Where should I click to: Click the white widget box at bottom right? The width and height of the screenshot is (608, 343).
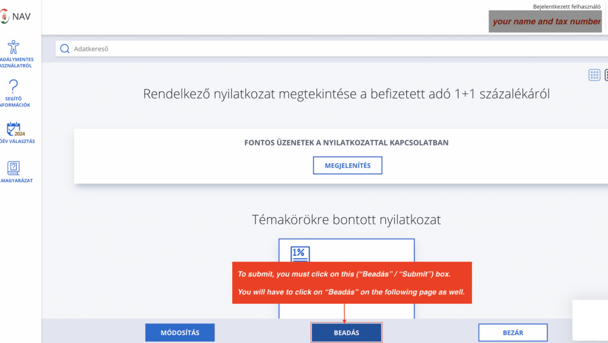590,320
